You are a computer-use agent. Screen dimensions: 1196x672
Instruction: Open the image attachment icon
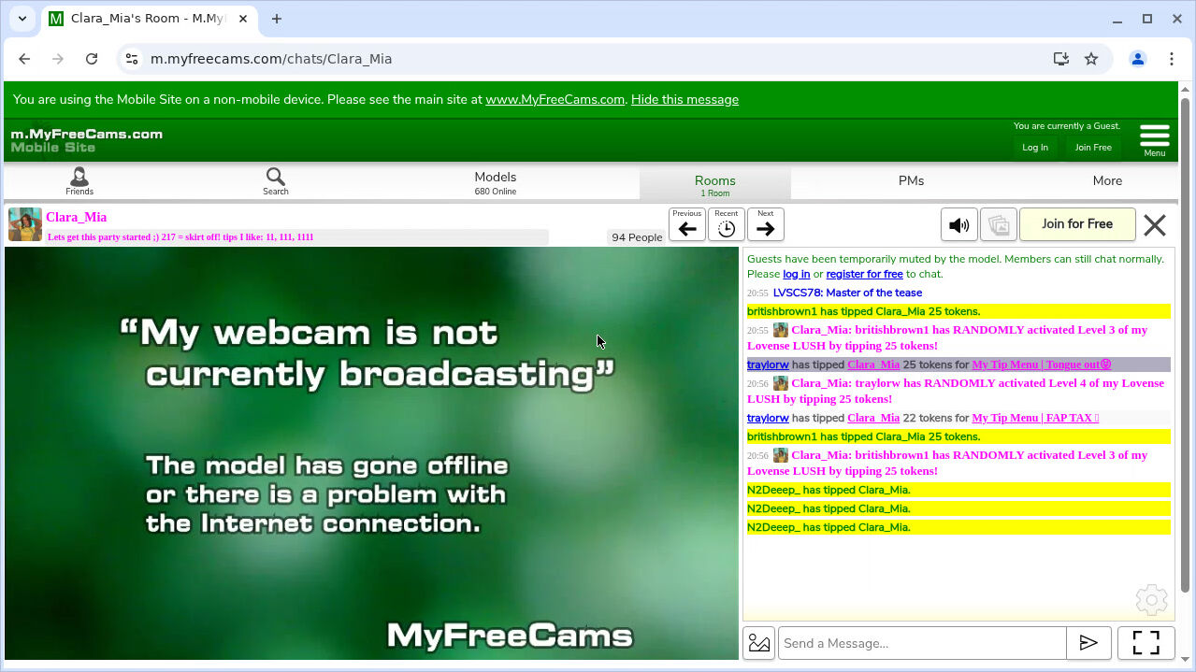click(759, 643)
